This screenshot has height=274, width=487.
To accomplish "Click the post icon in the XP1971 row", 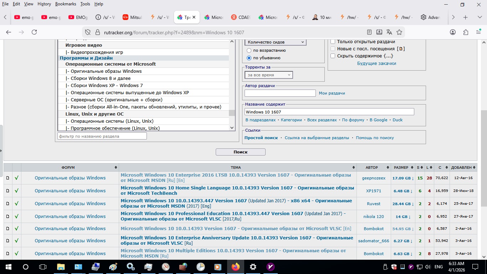I will tap(8, 191).
